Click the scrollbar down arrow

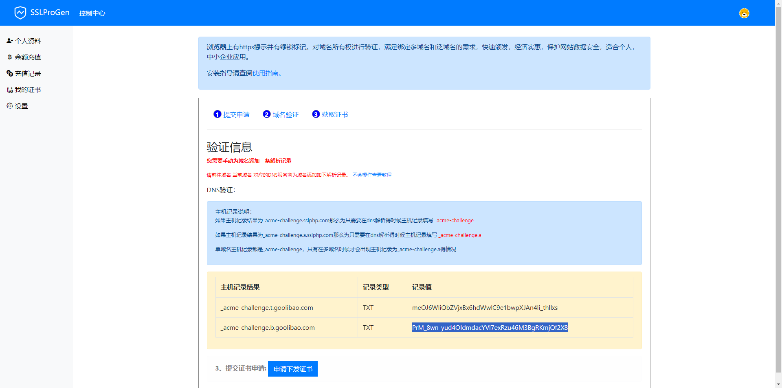778,384
